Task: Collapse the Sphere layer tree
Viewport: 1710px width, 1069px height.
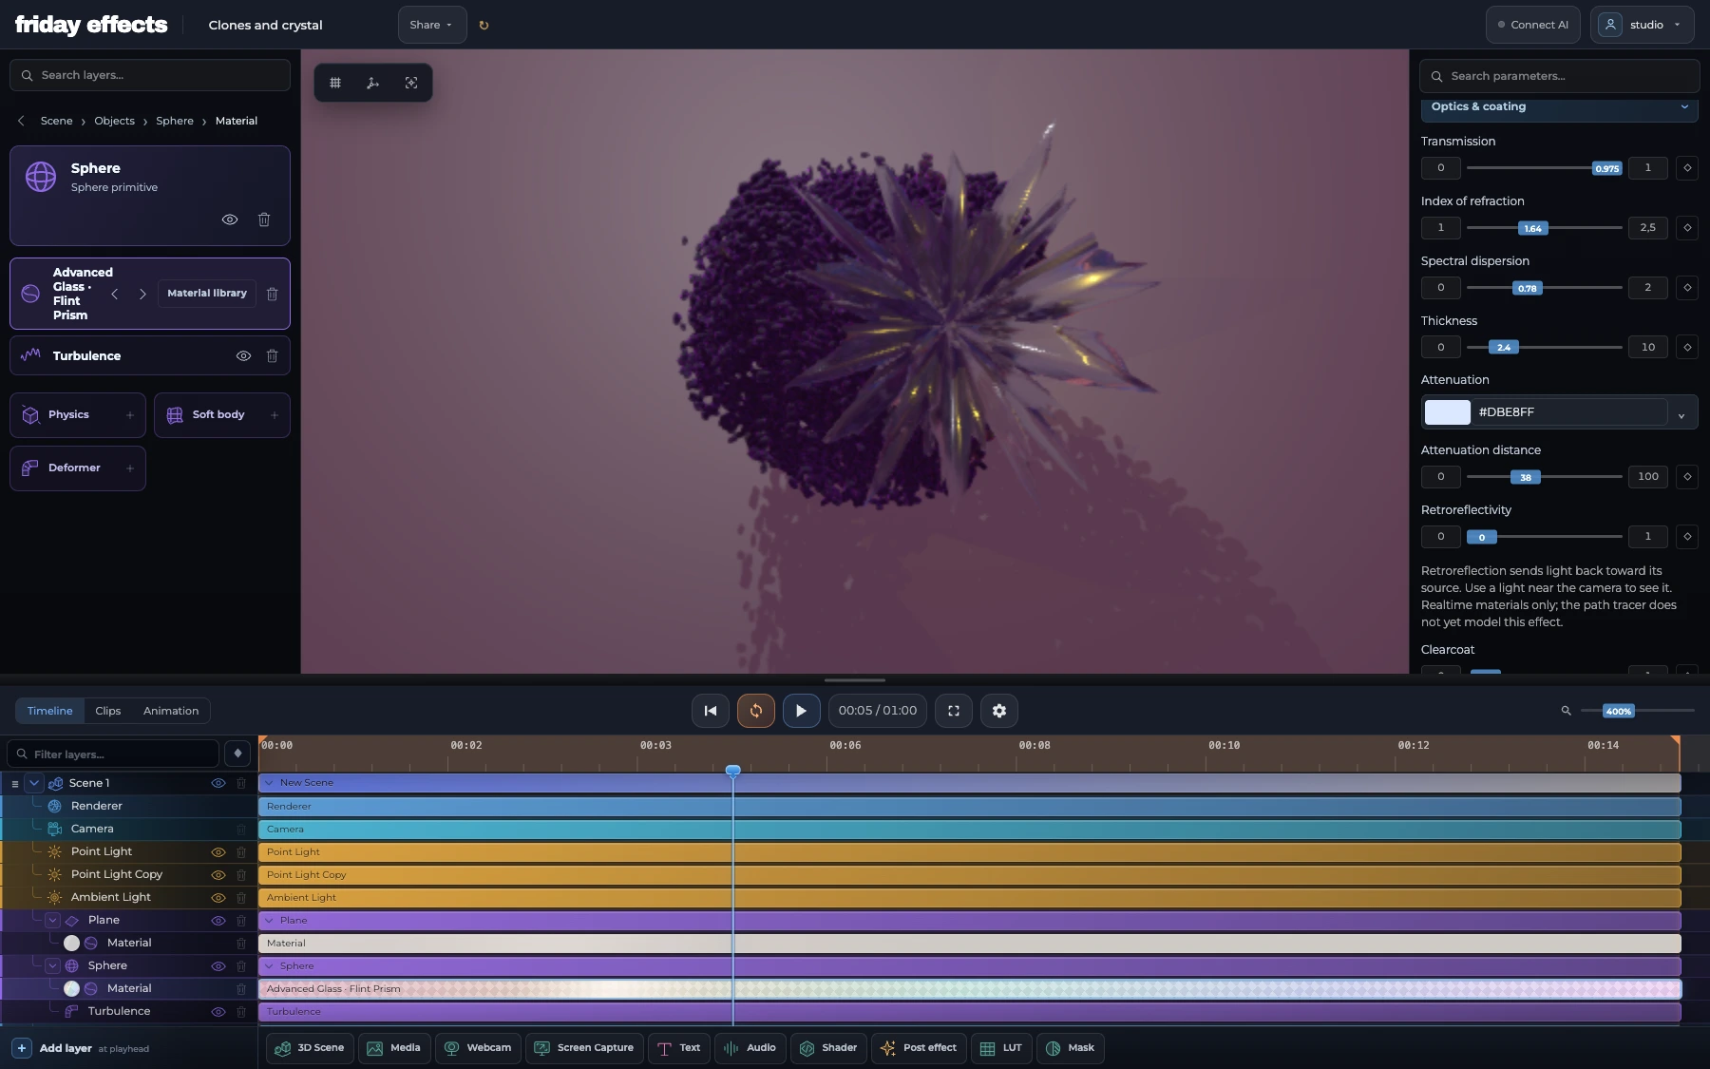Action: point(52,966)
